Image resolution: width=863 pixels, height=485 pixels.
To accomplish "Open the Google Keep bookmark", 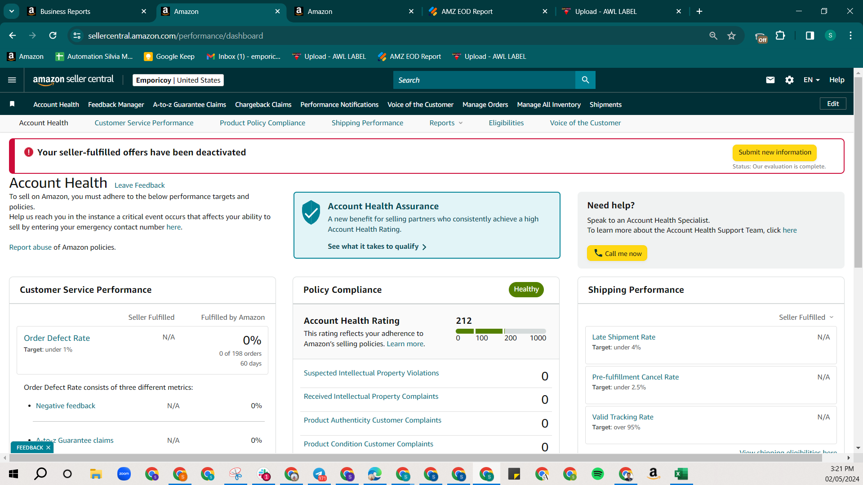I will (x=169, y=56).
